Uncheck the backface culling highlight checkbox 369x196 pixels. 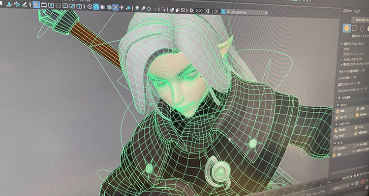[x=342, y=58]
